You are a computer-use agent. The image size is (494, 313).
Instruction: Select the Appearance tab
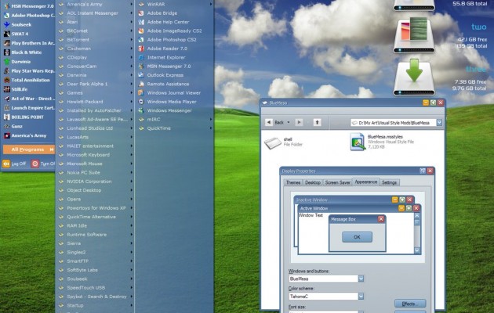click(365, 182)
